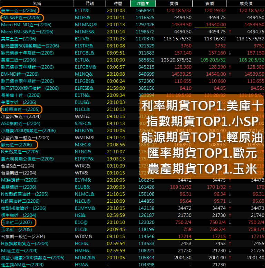
Task: Click the B1TY& code cell
Action: pos(82,11)
